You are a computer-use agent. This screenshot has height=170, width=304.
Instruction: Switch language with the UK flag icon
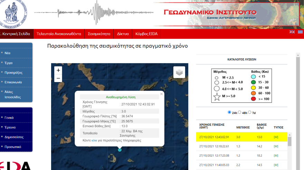[292, 32]
